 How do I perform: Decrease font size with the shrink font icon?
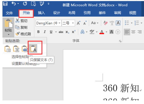85,23
